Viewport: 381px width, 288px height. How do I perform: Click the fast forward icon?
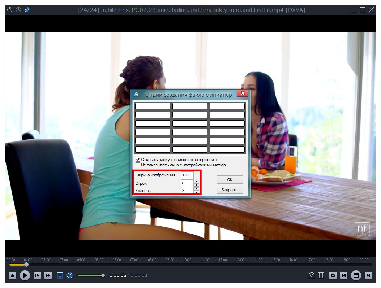pyautogui.click(x=48, y=275)
